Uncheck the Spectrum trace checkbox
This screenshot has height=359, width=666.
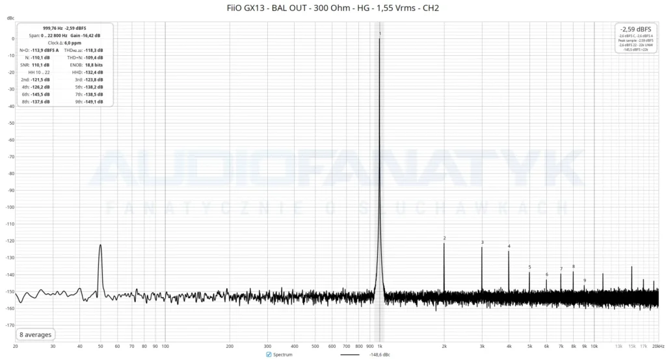[269, 354]
